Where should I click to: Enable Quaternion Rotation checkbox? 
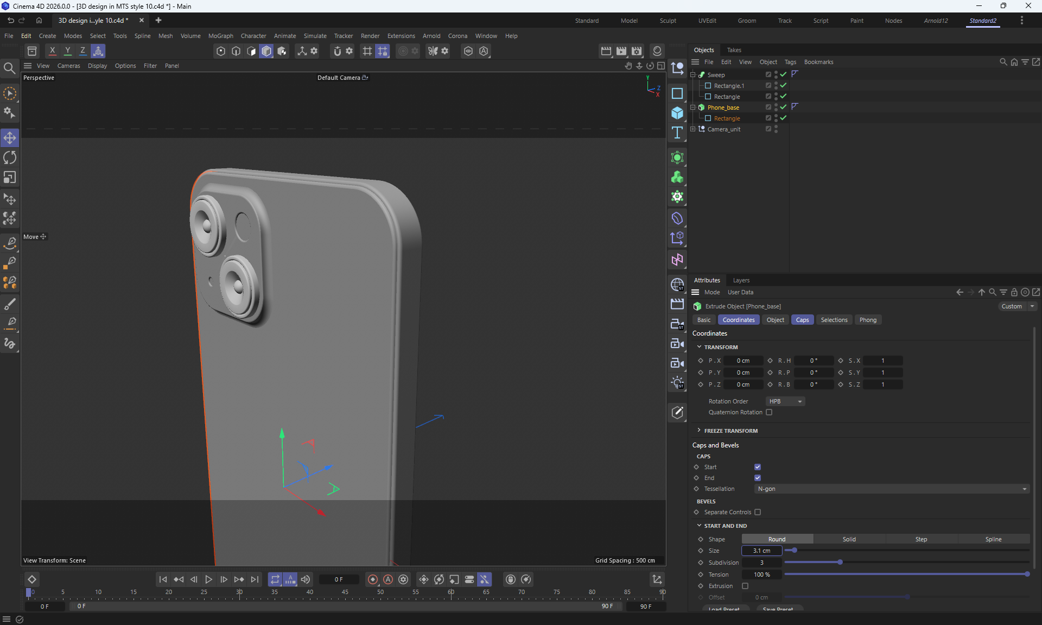769,412
